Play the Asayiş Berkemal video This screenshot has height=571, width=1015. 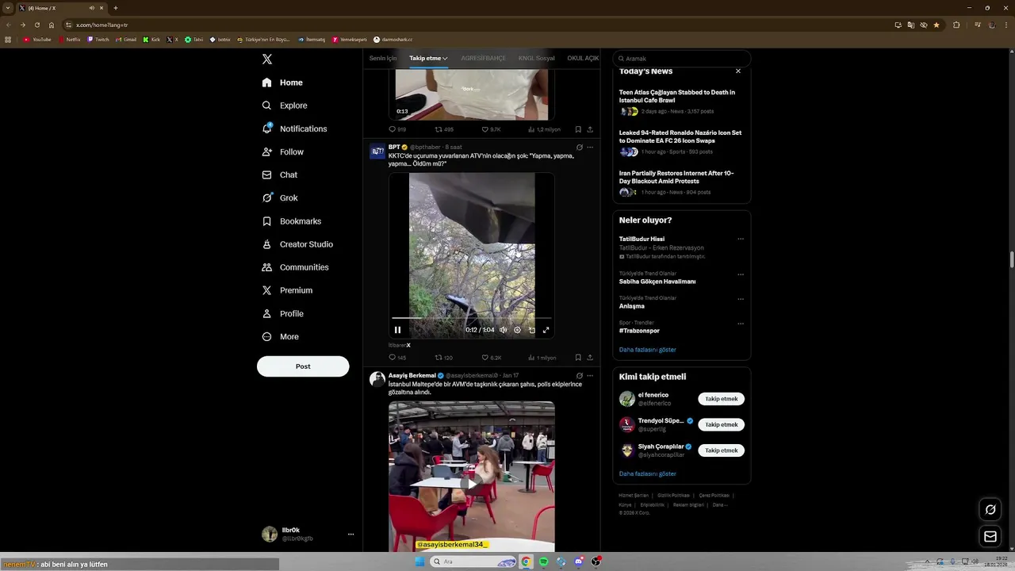[x=472, y=483]
